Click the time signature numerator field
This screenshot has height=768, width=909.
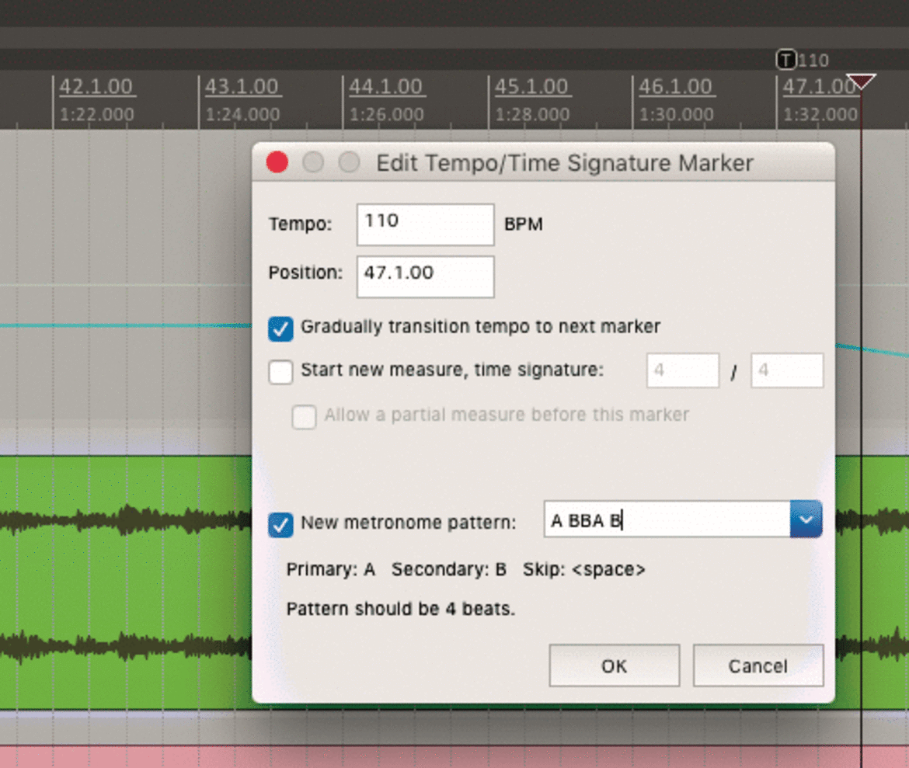[x=683, y=370]
